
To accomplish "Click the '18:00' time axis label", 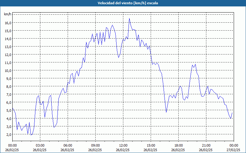I will point(178,146).
